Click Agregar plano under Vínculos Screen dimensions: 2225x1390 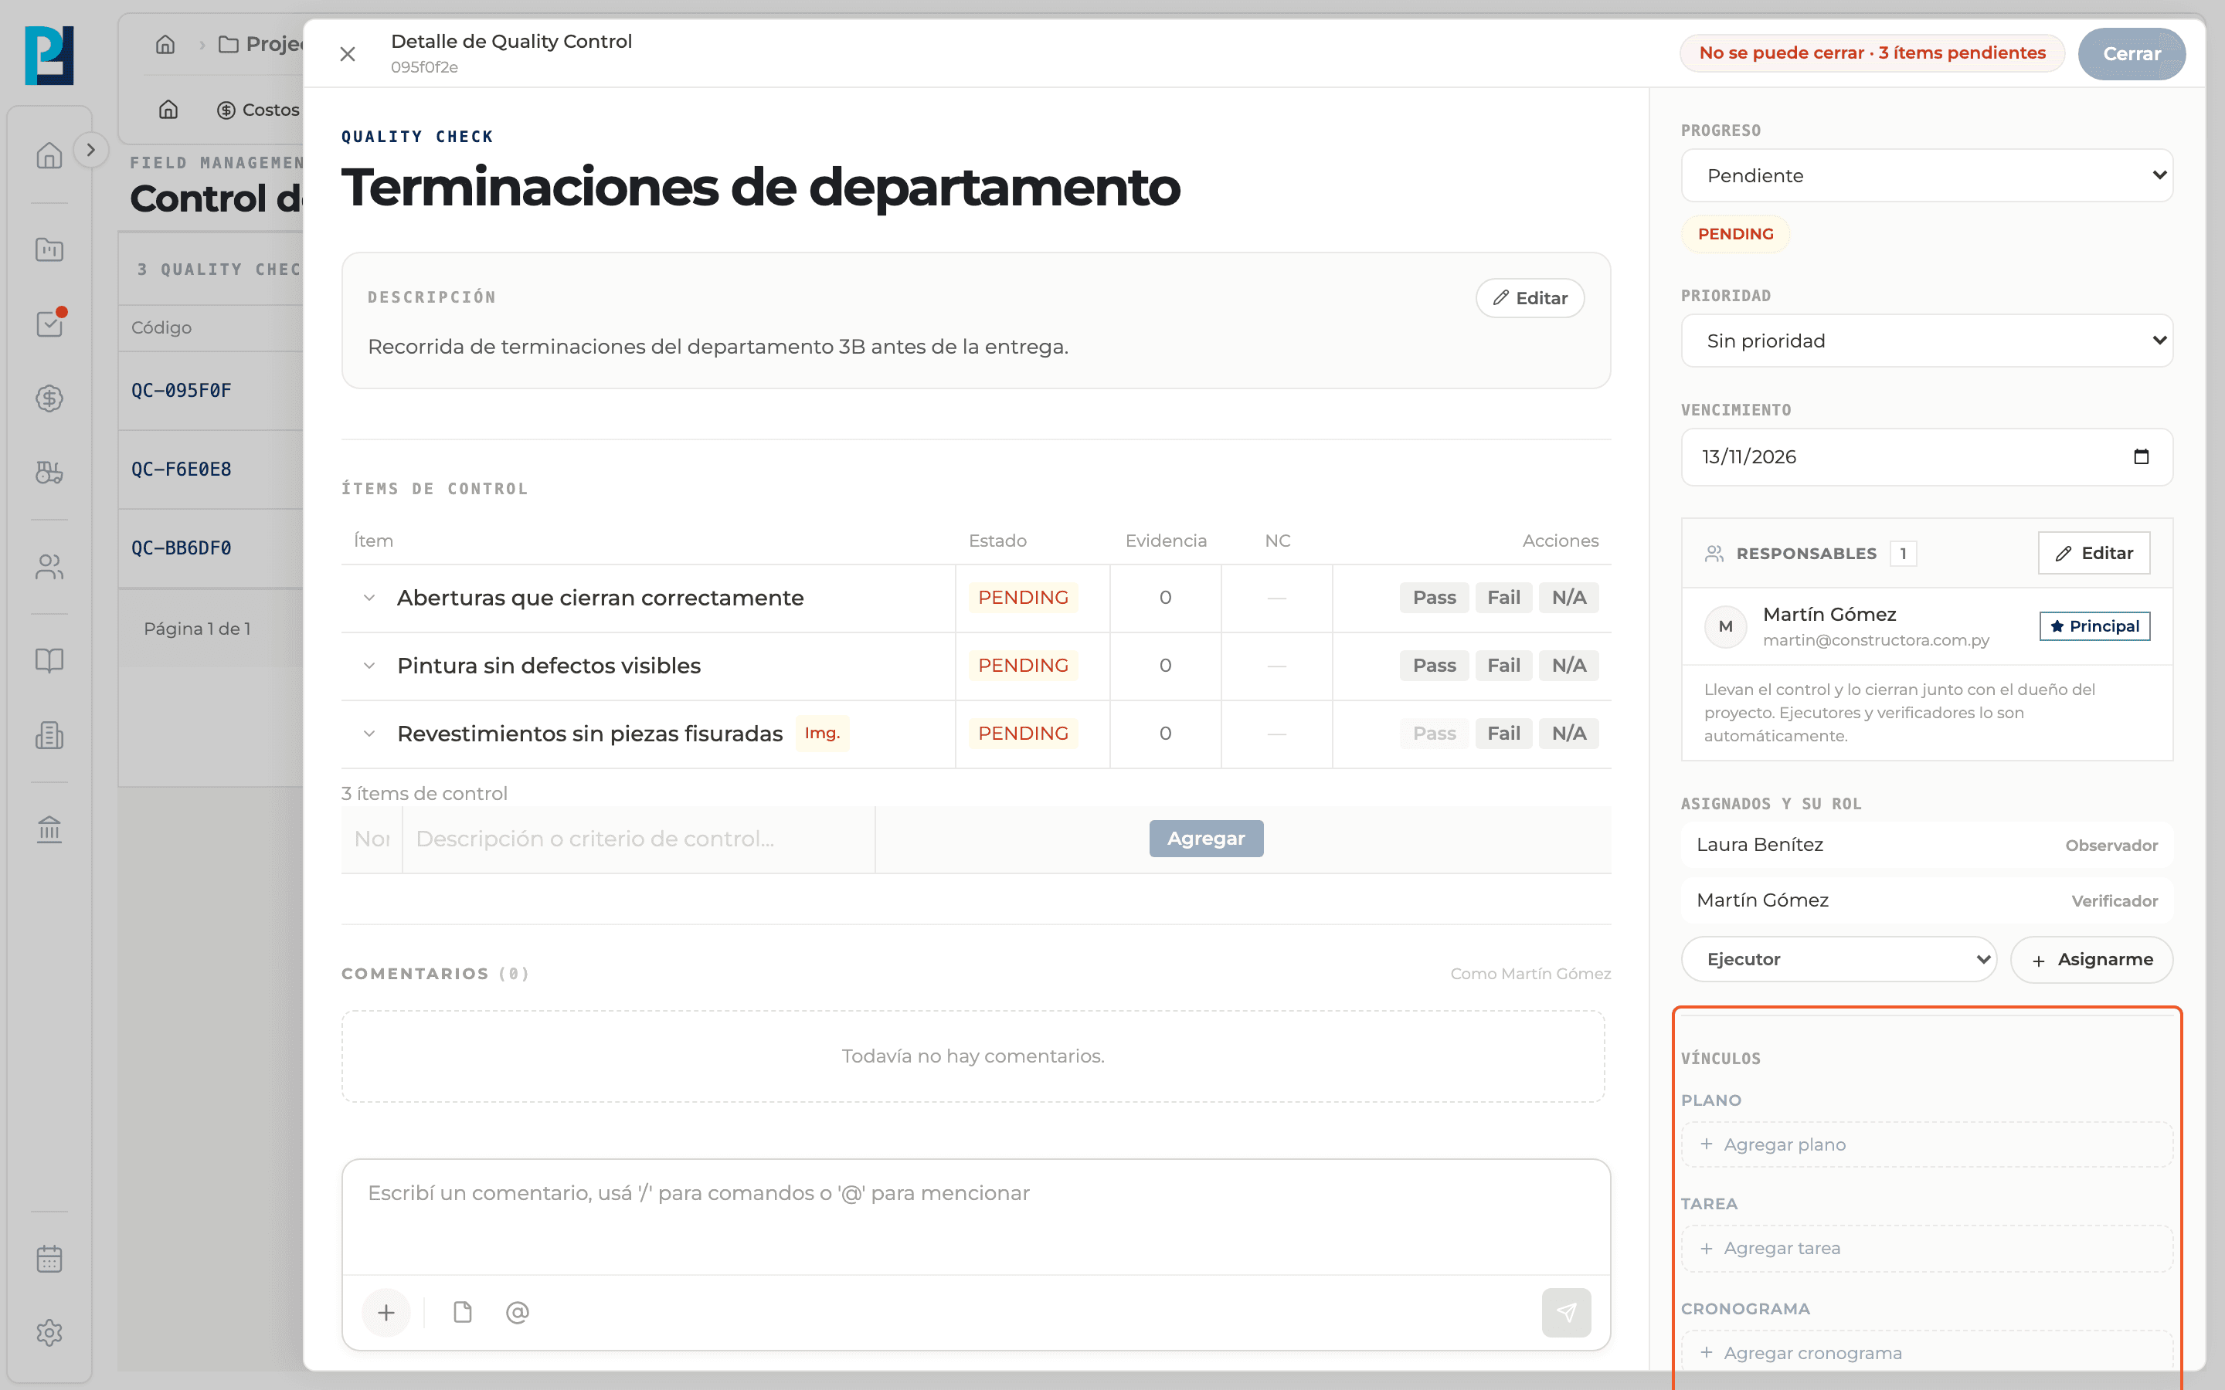(x=1926, y=1144)
